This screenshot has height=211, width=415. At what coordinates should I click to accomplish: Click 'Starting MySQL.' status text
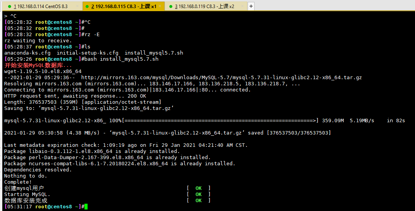point(27,194)
